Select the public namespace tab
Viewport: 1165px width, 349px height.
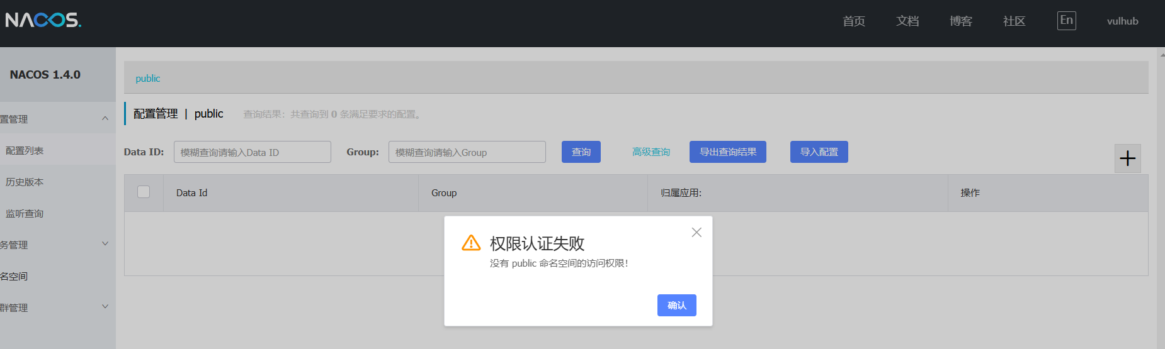pos(148,79)
